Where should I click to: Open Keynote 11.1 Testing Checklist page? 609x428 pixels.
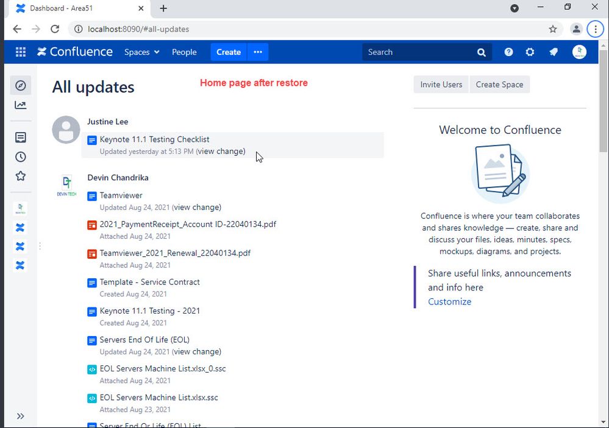click(154, 139)
